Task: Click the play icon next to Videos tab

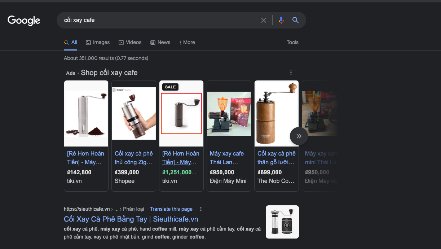Action: pyautogui.click(x=121, y=42)
